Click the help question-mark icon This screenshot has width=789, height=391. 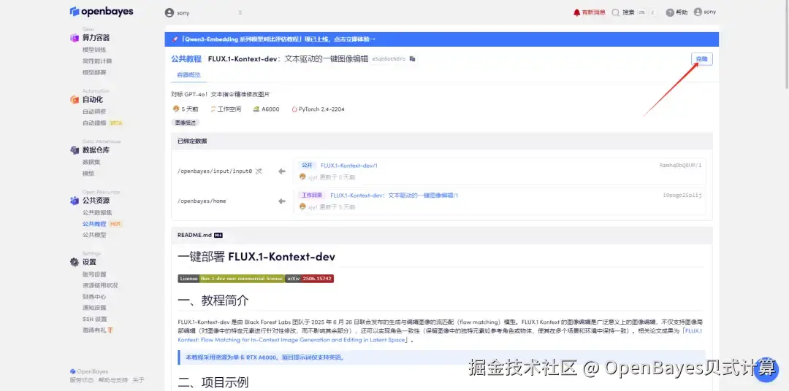670,12
